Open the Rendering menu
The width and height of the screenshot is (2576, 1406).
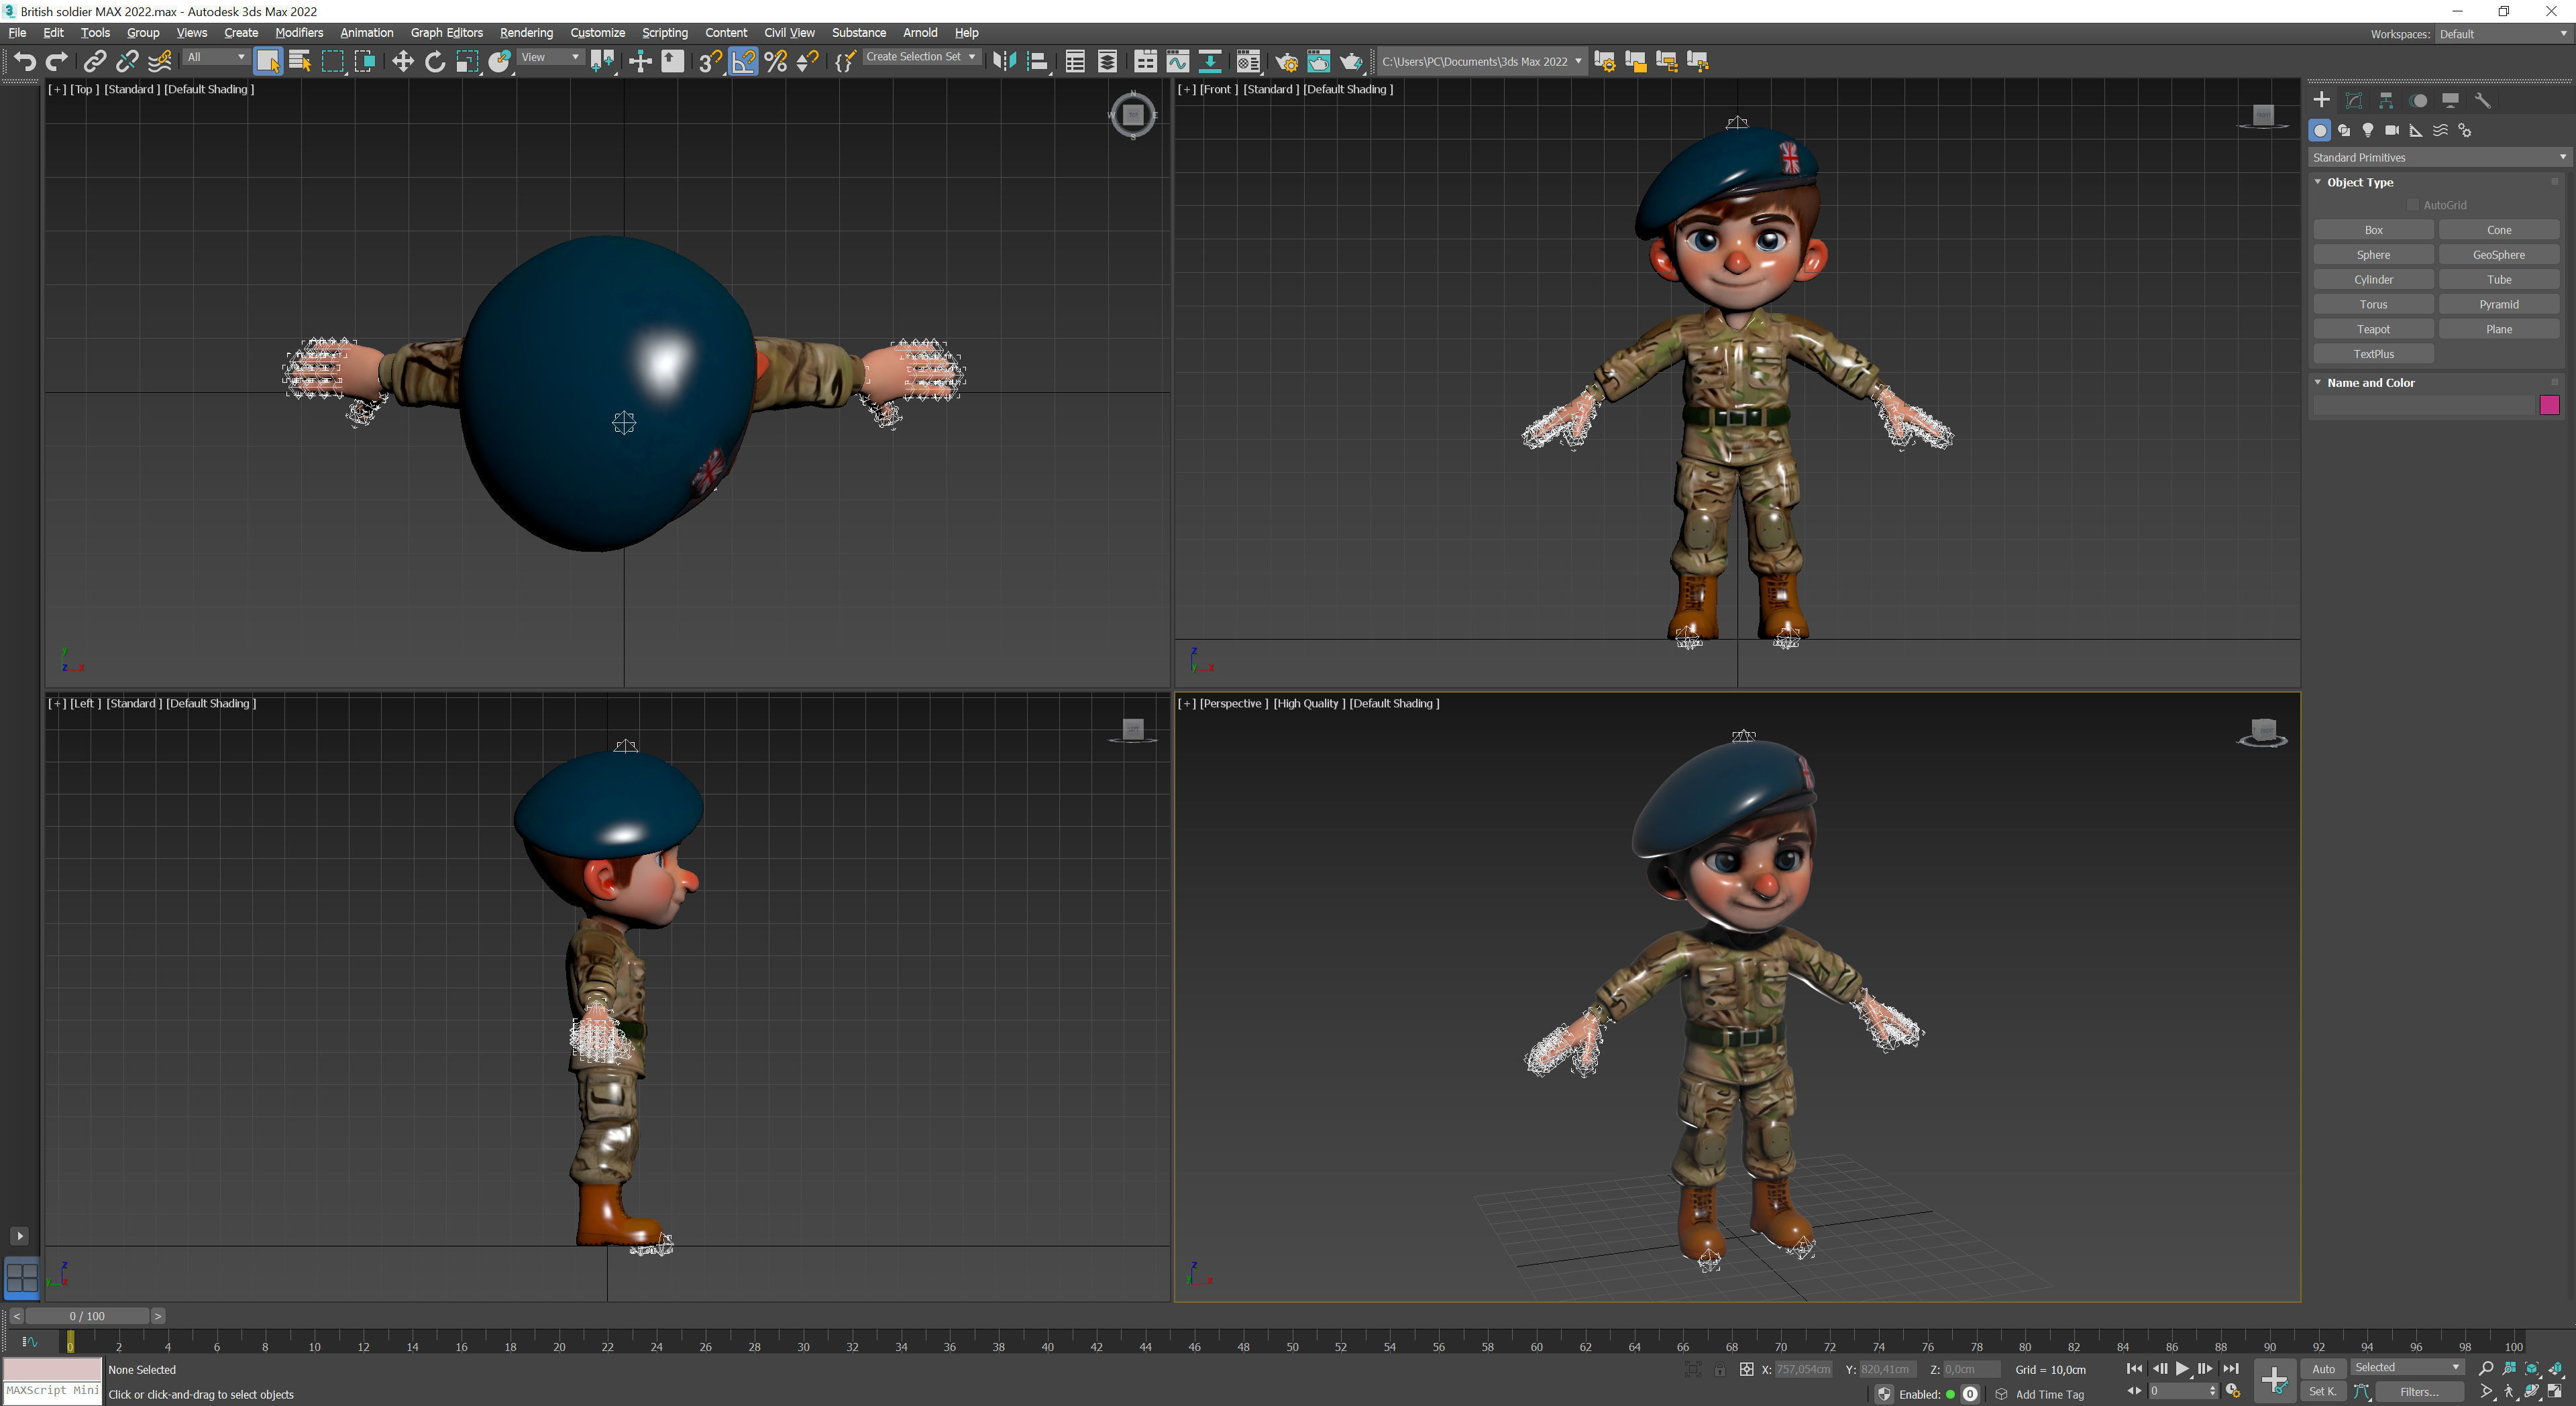point(526,33)
